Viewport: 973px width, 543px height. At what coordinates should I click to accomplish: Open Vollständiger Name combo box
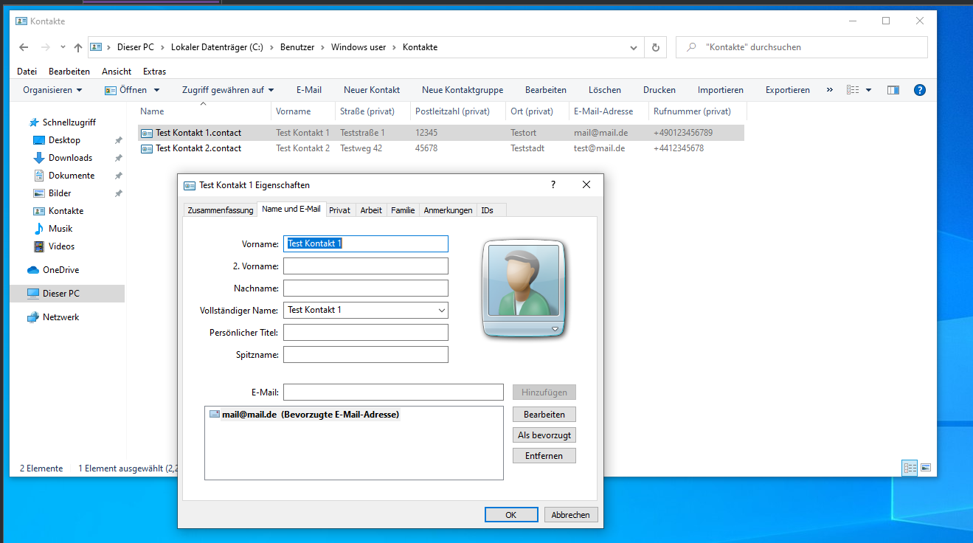coord(366,310)
